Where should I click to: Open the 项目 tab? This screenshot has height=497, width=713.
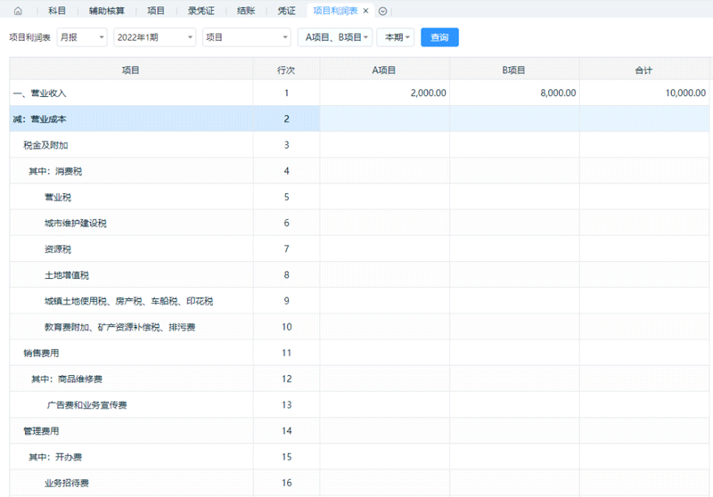click(155, 11)
